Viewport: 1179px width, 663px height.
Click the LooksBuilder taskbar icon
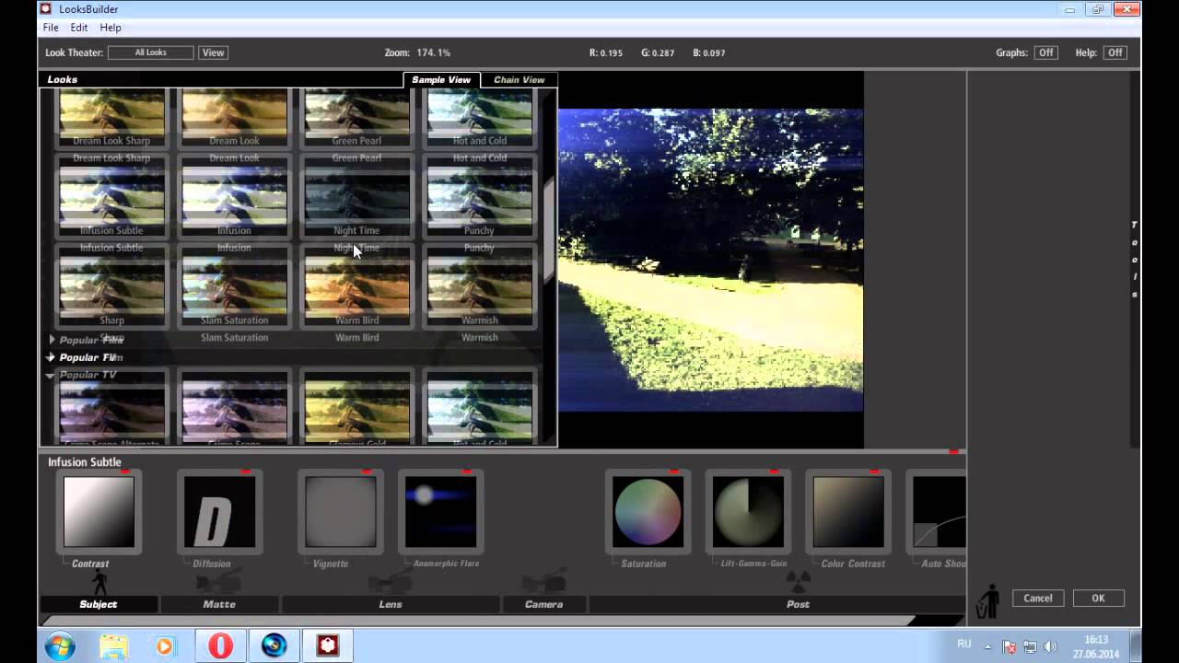(x=328, y=646)
